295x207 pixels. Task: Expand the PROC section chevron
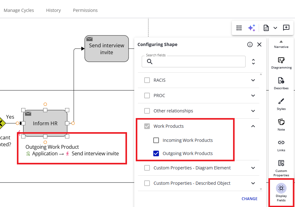[253, 96]
